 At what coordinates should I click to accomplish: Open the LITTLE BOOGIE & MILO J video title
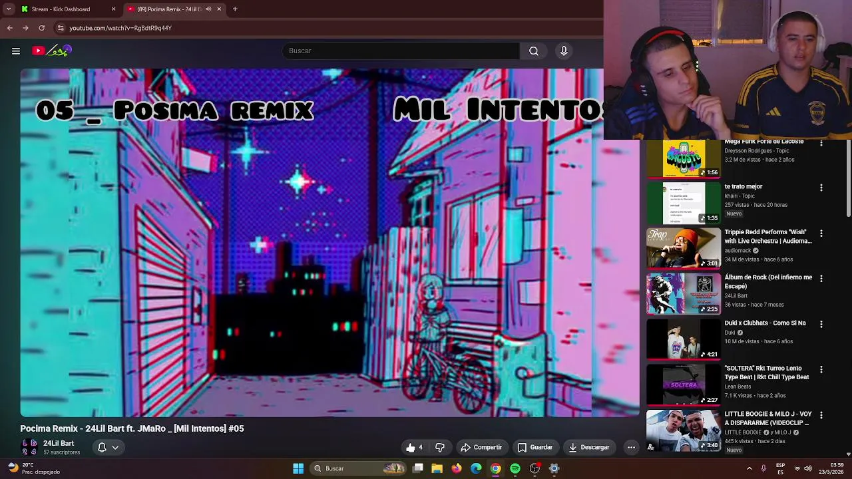point(768,418)
